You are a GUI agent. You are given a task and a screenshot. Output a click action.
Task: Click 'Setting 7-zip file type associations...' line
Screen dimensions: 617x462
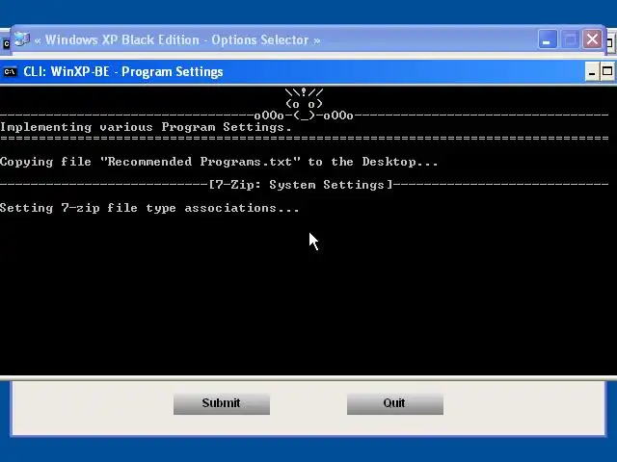(150, 208)
